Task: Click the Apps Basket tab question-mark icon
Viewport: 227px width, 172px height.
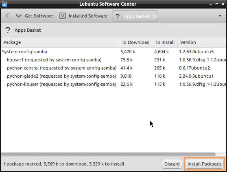Action: tap(118, 16)
